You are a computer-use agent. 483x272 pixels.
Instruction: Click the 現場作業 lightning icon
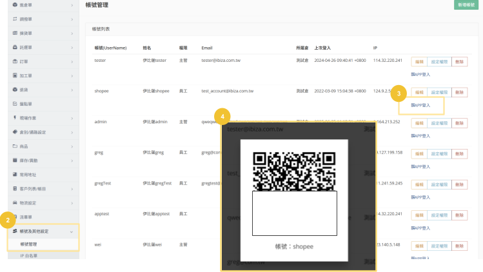coord(15,118)
